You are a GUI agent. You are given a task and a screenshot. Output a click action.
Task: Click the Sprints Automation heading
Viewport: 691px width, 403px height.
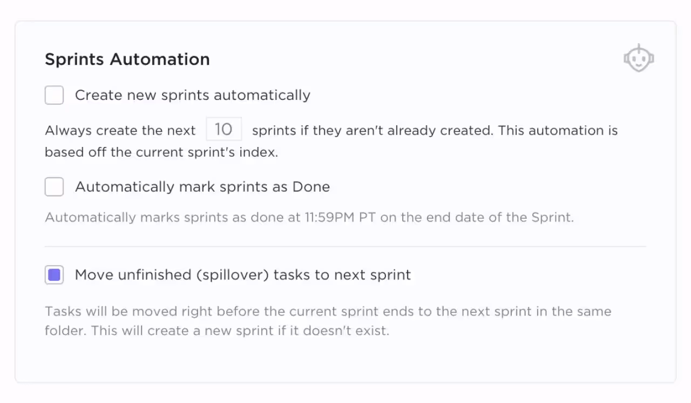pyautogui.click(x=127, y=59)
